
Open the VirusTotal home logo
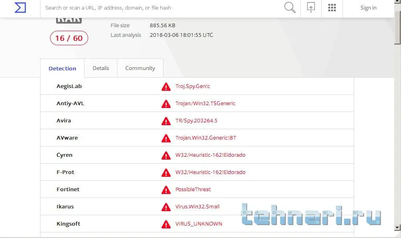[x=20, y=8]
